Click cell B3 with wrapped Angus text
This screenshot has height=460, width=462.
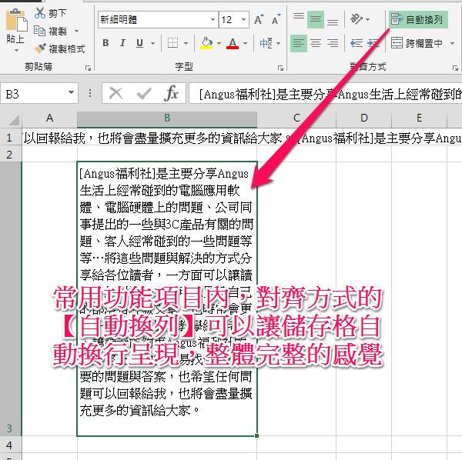pyautogui.click(x=167, y=298)
